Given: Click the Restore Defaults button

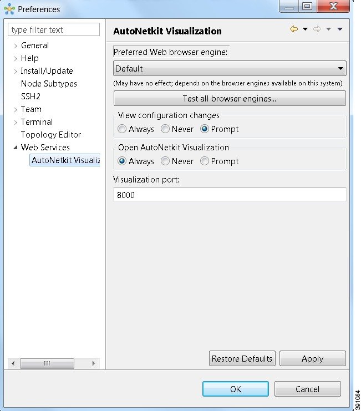Looking at the screenshot, I should [242, 358].
